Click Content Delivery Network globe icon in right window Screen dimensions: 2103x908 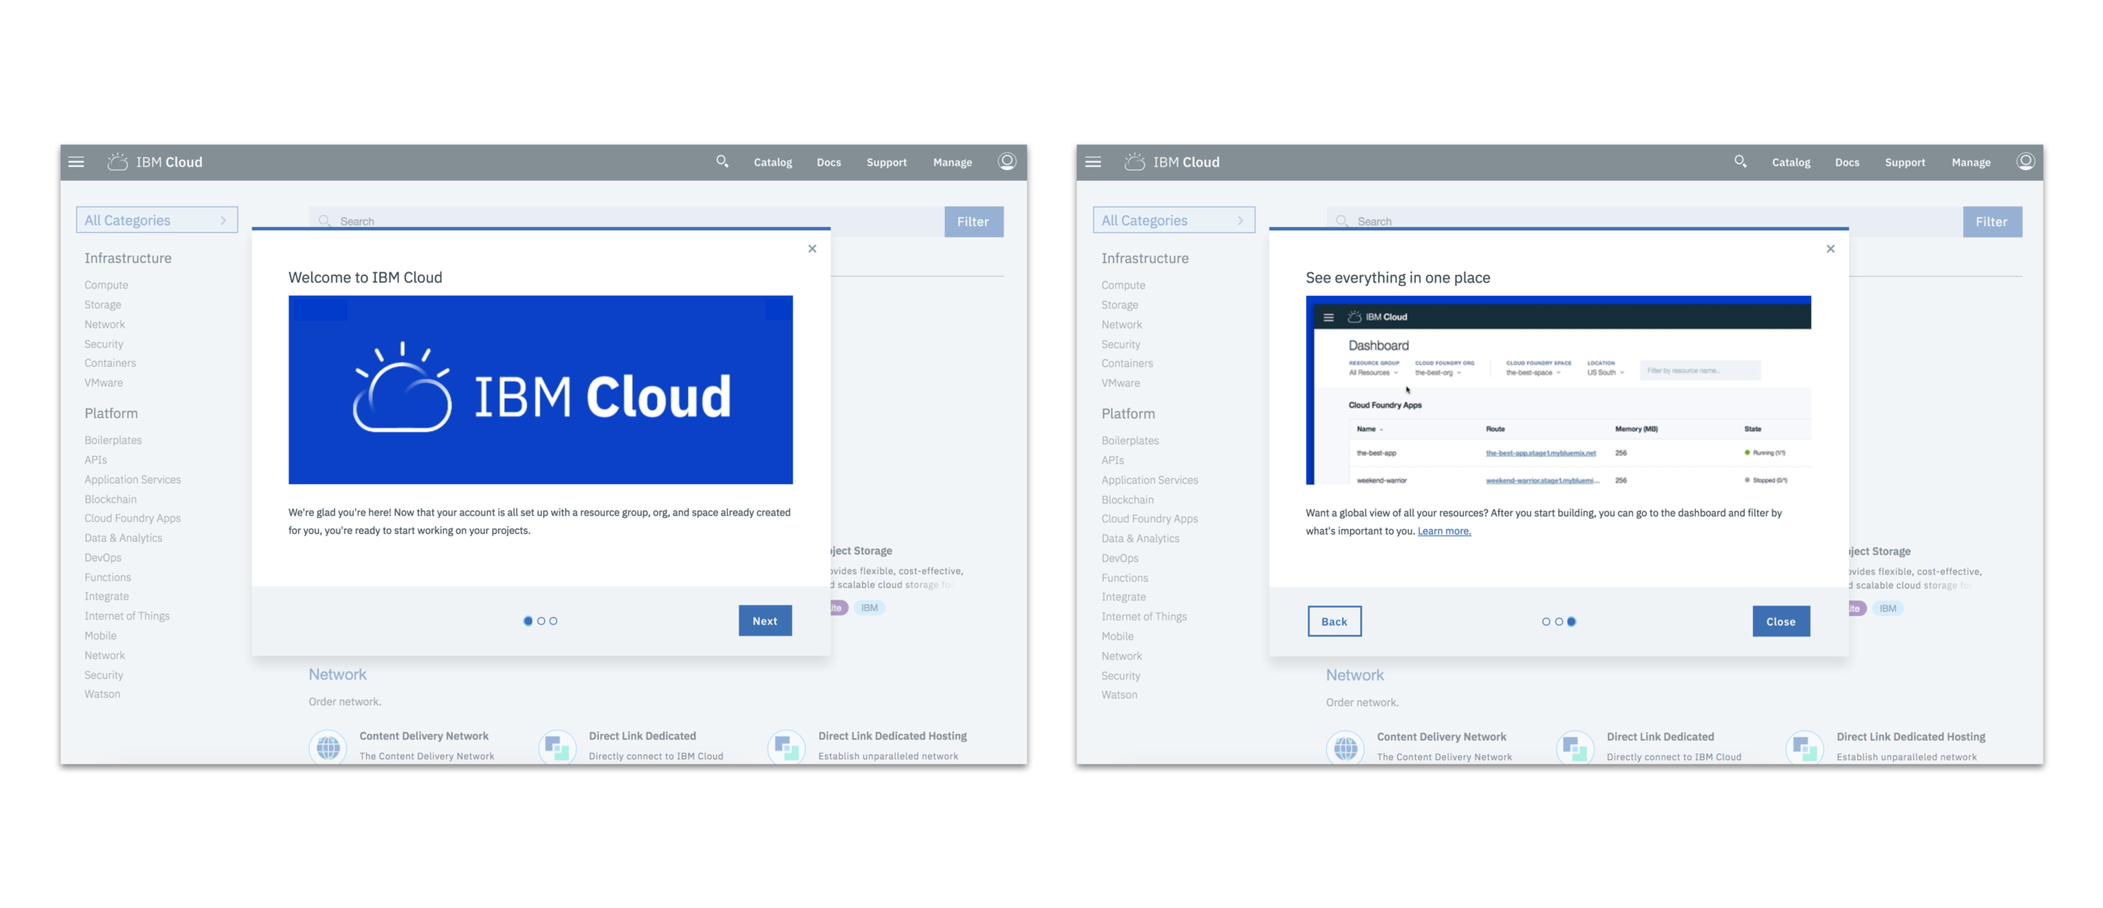(x=1346, y=747)
